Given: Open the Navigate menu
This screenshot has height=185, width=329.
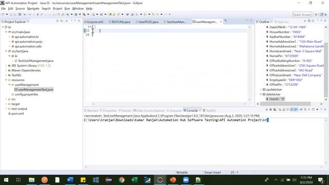Looking at the screenshot, I should (33, 9).
